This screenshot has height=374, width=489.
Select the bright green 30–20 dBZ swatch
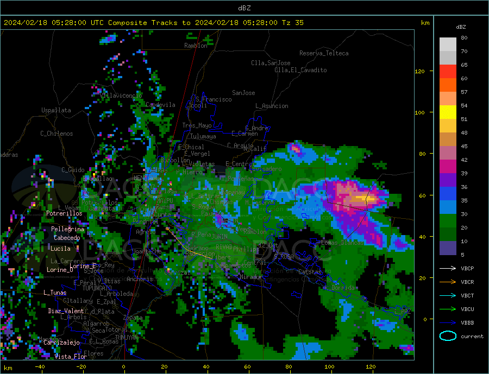pos(448,221)
